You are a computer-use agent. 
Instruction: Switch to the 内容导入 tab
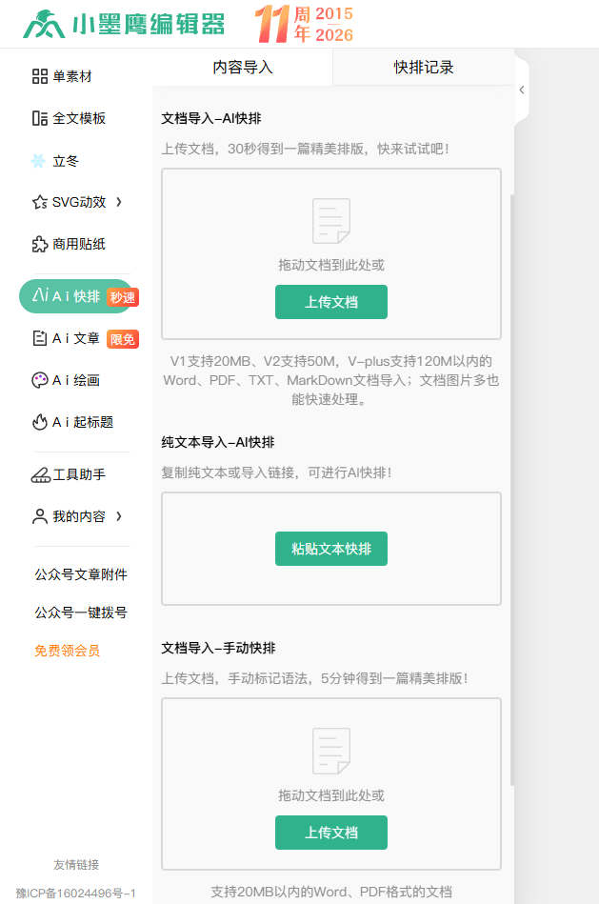coord(242,68)
